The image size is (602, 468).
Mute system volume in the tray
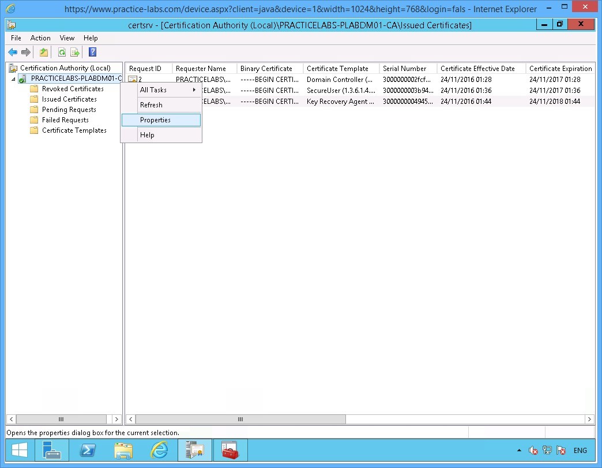click(x=532, y=450)
